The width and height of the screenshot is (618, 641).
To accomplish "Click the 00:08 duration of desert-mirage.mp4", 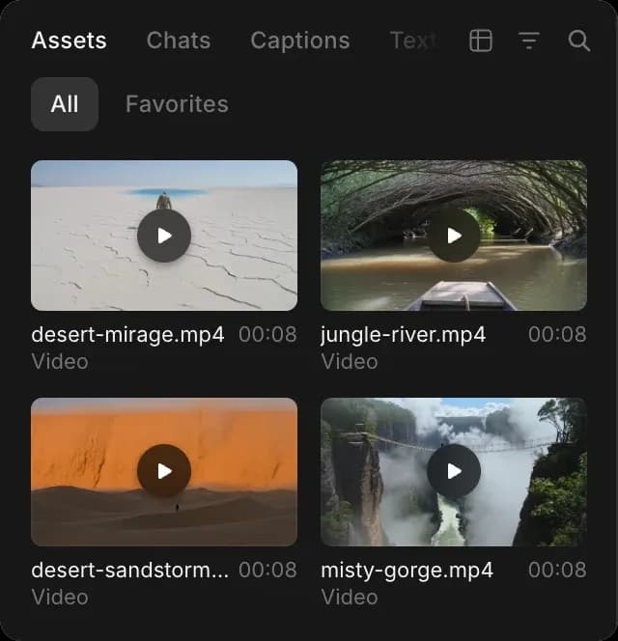I will pyautogui.click(x=267, y=335).
